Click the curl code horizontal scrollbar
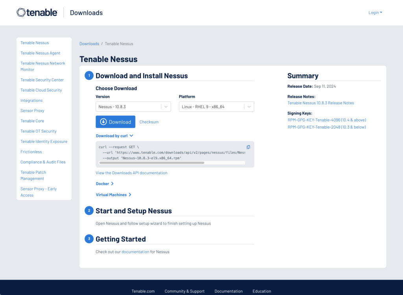This screenshot has width=403, height=295. (152, 163)
